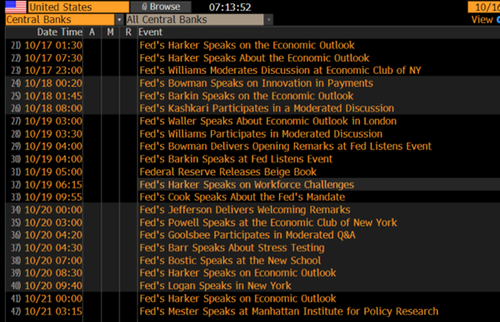Image resolution: width=500 pixels, height=322 pixels.
Task: Click the United States flag icon
Action: 16,7
